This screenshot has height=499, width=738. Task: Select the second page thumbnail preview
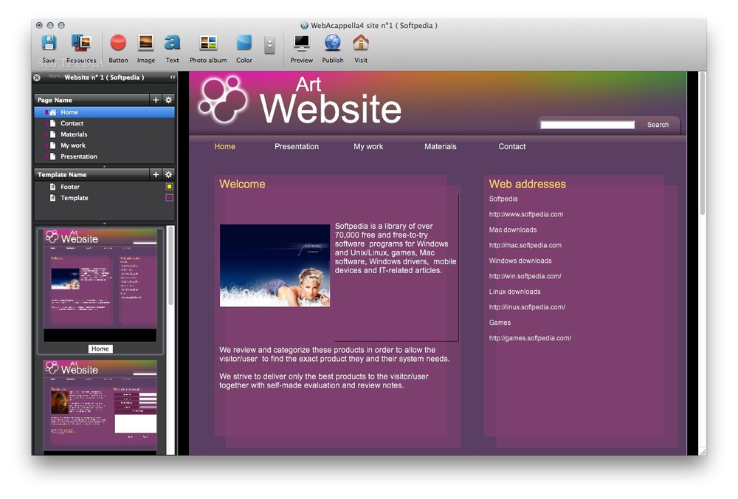100,406
